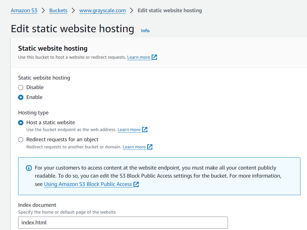Select the Disable radio button

pos(21,87)
